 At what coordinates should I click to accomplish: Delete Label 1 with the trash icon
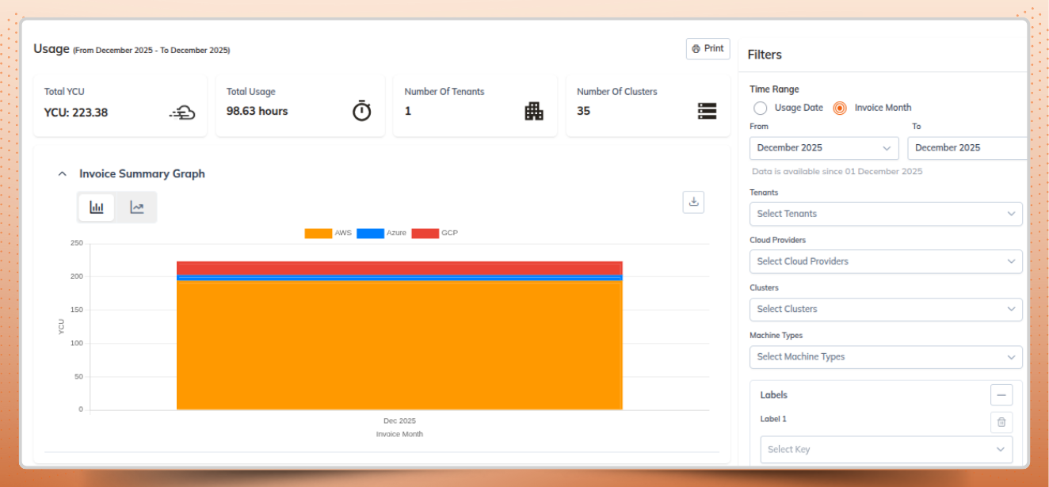(x=1001, y=422)
